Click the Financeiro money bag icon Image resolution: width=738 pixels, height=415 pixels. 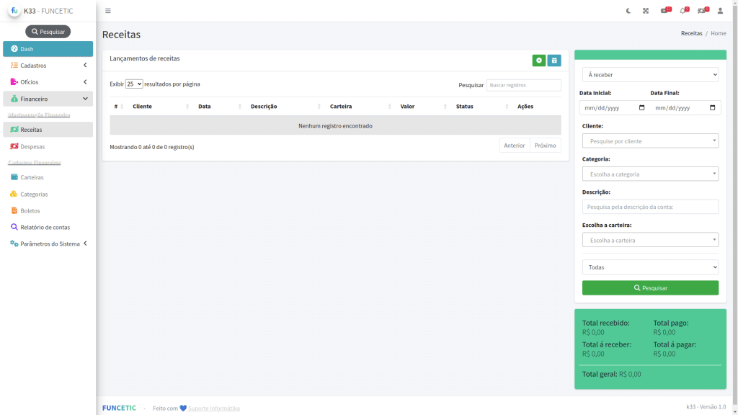coord(14,98)
